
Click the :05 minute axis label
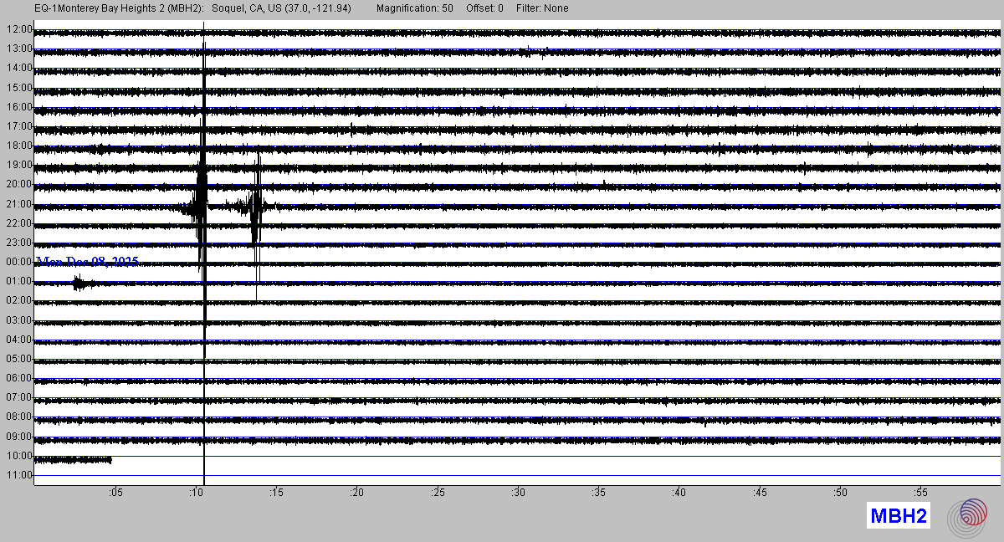point(115,492)
